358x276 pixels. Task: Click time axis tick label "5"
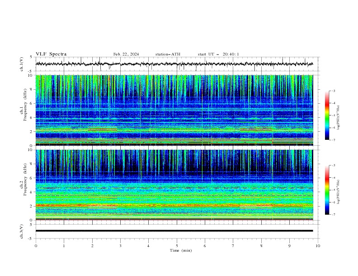pyautogui.click(x=177, y=246)
